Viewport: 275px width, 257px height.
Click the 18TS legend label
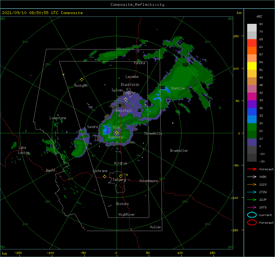[x=263, y=207]
